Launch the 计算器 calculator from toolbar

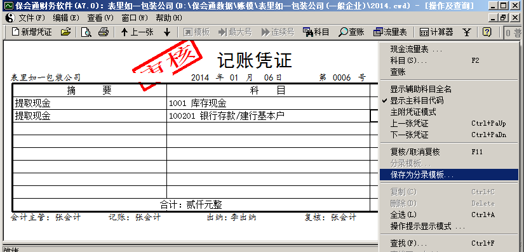[436, 32]
